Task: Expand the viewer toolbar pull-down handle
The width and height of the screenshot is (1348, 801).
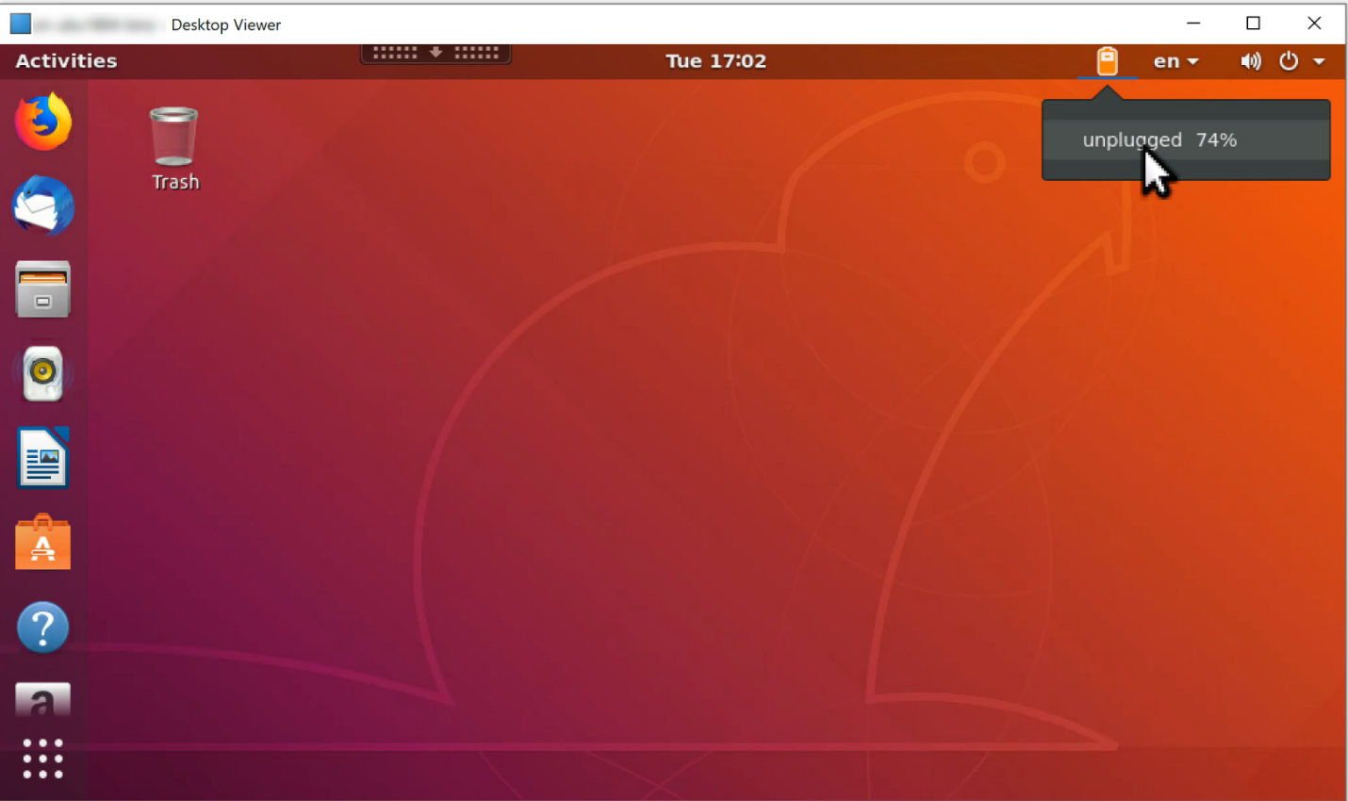Action: tap(436, 53)
